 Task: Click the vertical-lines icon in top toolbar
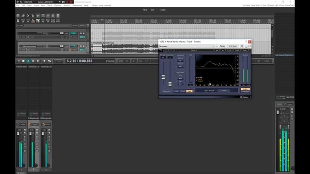coord(53,16)
